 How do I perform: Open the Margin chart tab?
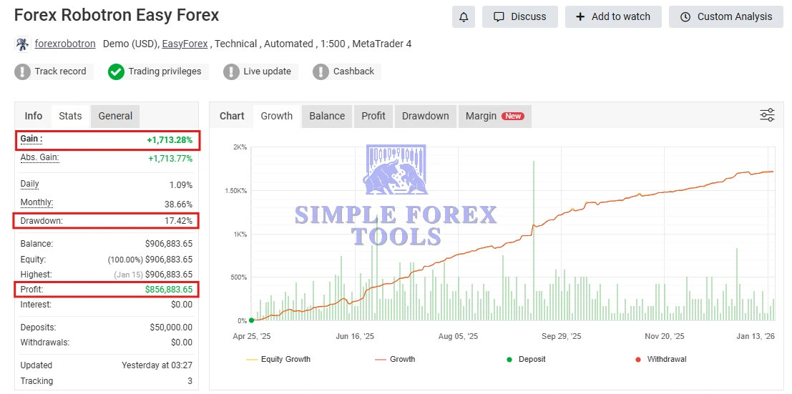(x=494, y=116)
